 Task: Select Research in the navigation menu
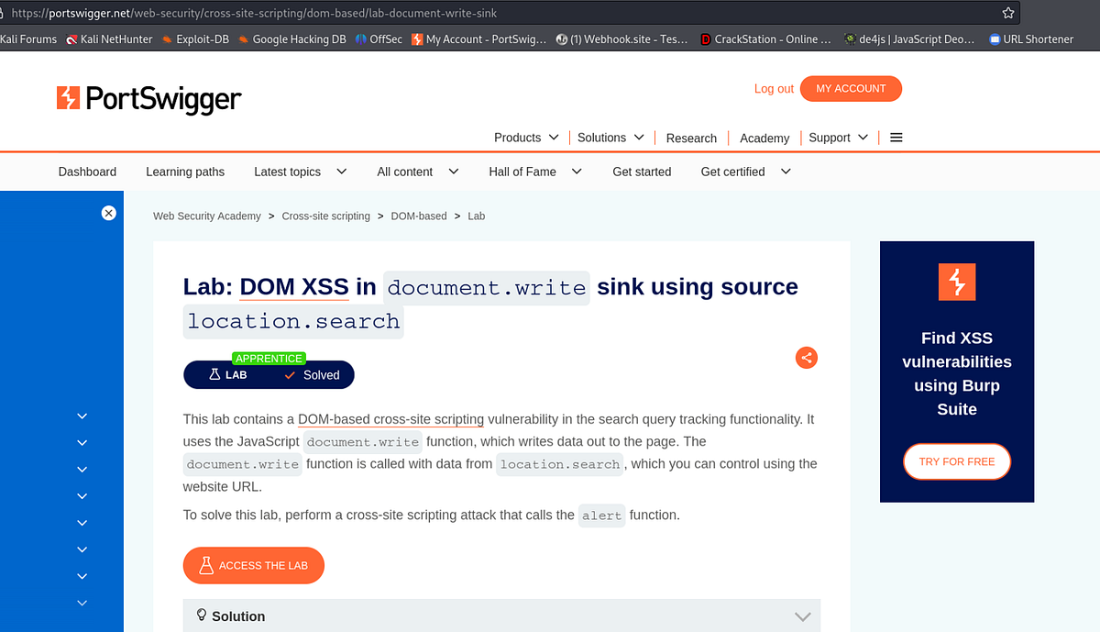click(691, 138)
